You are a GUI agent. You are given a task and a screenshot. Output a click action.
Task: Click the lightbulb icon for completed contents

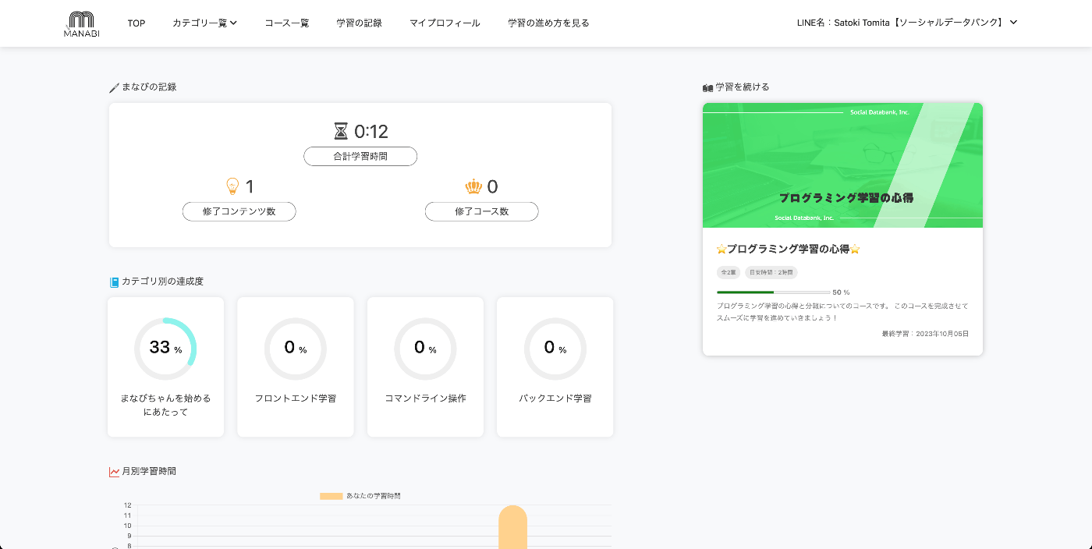tap(232, 186)
